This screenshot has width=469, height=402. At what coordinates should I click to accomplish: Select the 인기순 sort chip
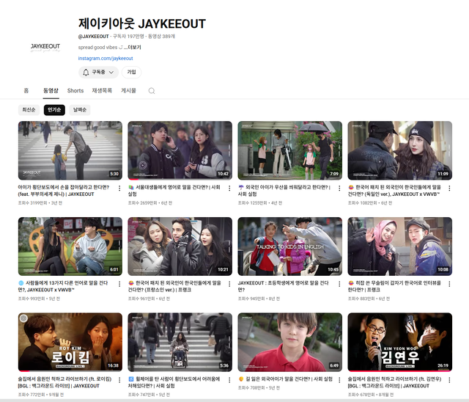[54, 110]
